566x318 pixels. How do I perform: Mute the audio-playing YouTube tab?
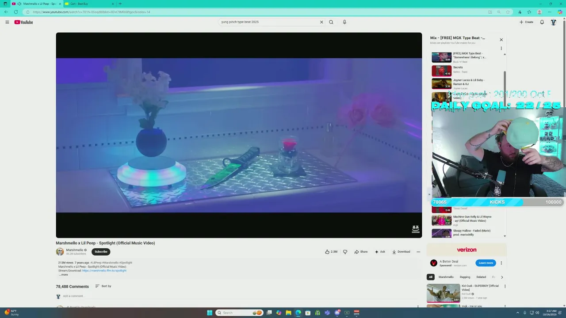(19, 4)
